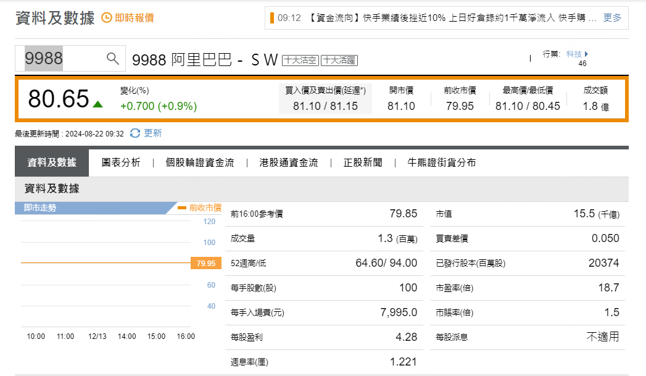Click the change value +0.700 (+0.9%)
The height and width of the screenshot is (376, 646).
(159, 106)
